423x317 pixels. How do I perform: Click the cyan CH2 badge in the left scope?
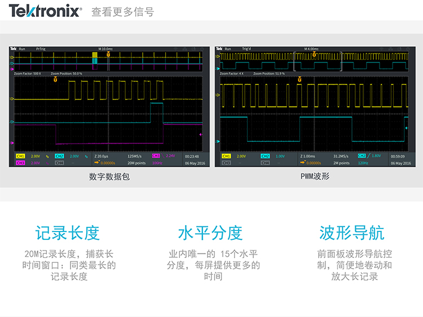pos(60,156)
